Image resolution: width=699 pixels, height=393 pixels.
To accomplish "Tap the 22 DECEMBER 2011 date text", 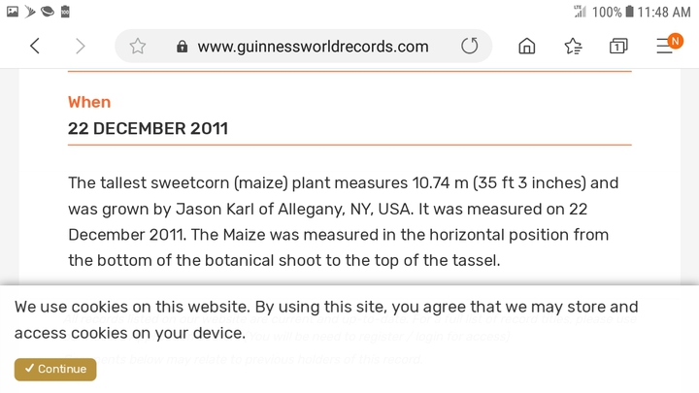I will tap(148, 128).
